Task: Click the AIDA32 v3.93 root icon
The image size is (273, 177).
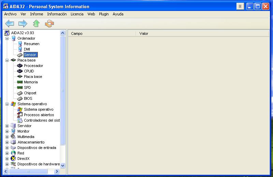Action: [7, 33]
